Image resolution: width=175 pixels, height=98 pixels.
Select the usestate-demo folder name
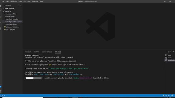pyautogui.click(x=11, y=24)
